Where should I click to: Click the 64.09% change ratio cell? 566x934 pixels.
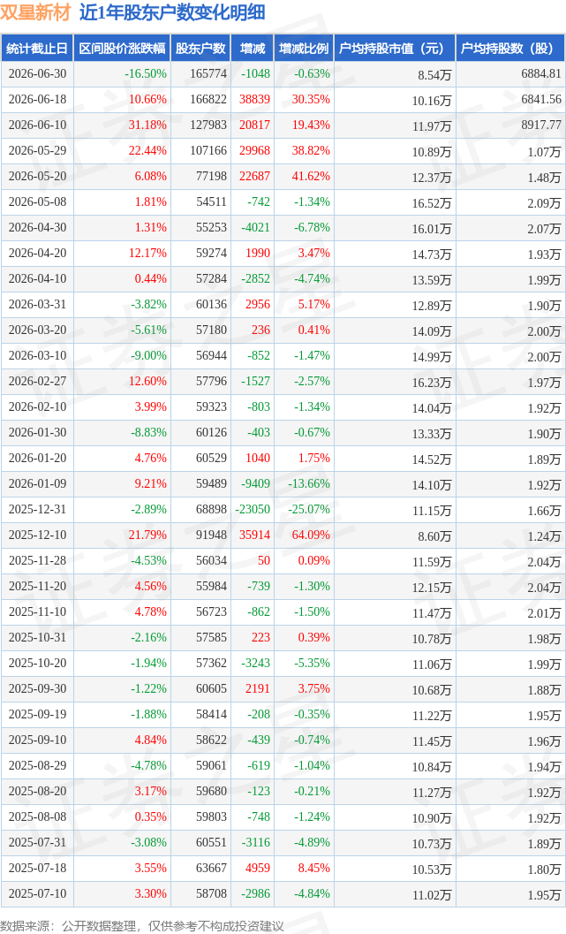311,535
